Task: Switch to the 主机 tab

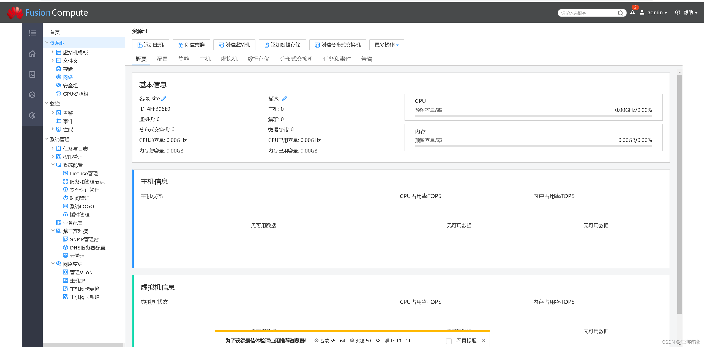Action: tap(205, 59)
